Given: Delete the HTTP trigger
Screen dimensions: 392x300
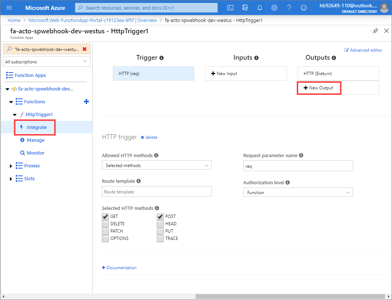Looking at the screenshot, I should (149, 137).
